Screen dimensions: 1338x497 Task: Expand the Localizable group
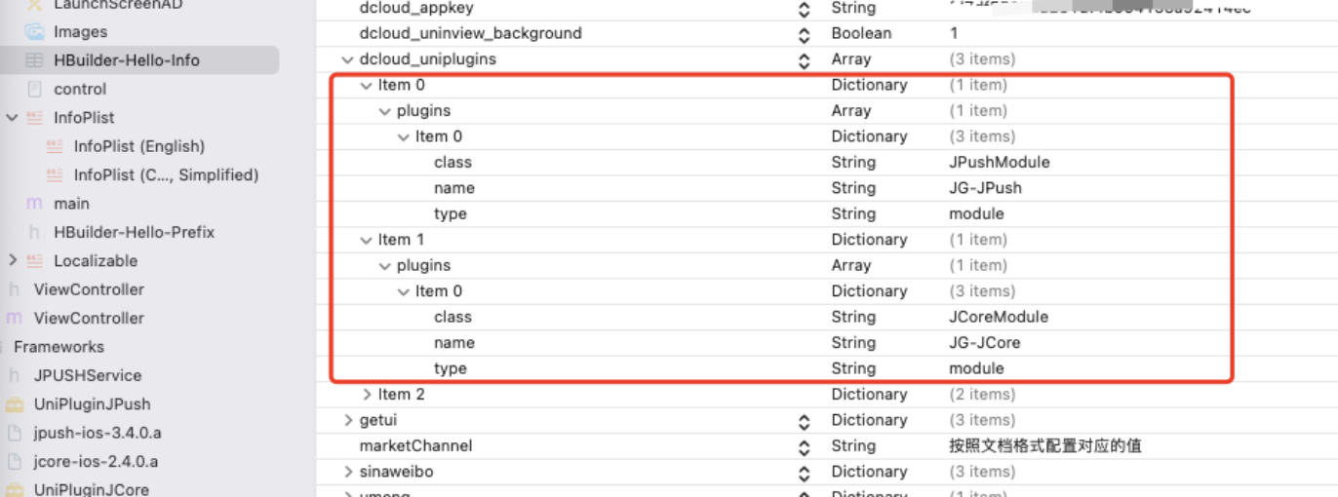pyautogui.click(x=12, y=260)
